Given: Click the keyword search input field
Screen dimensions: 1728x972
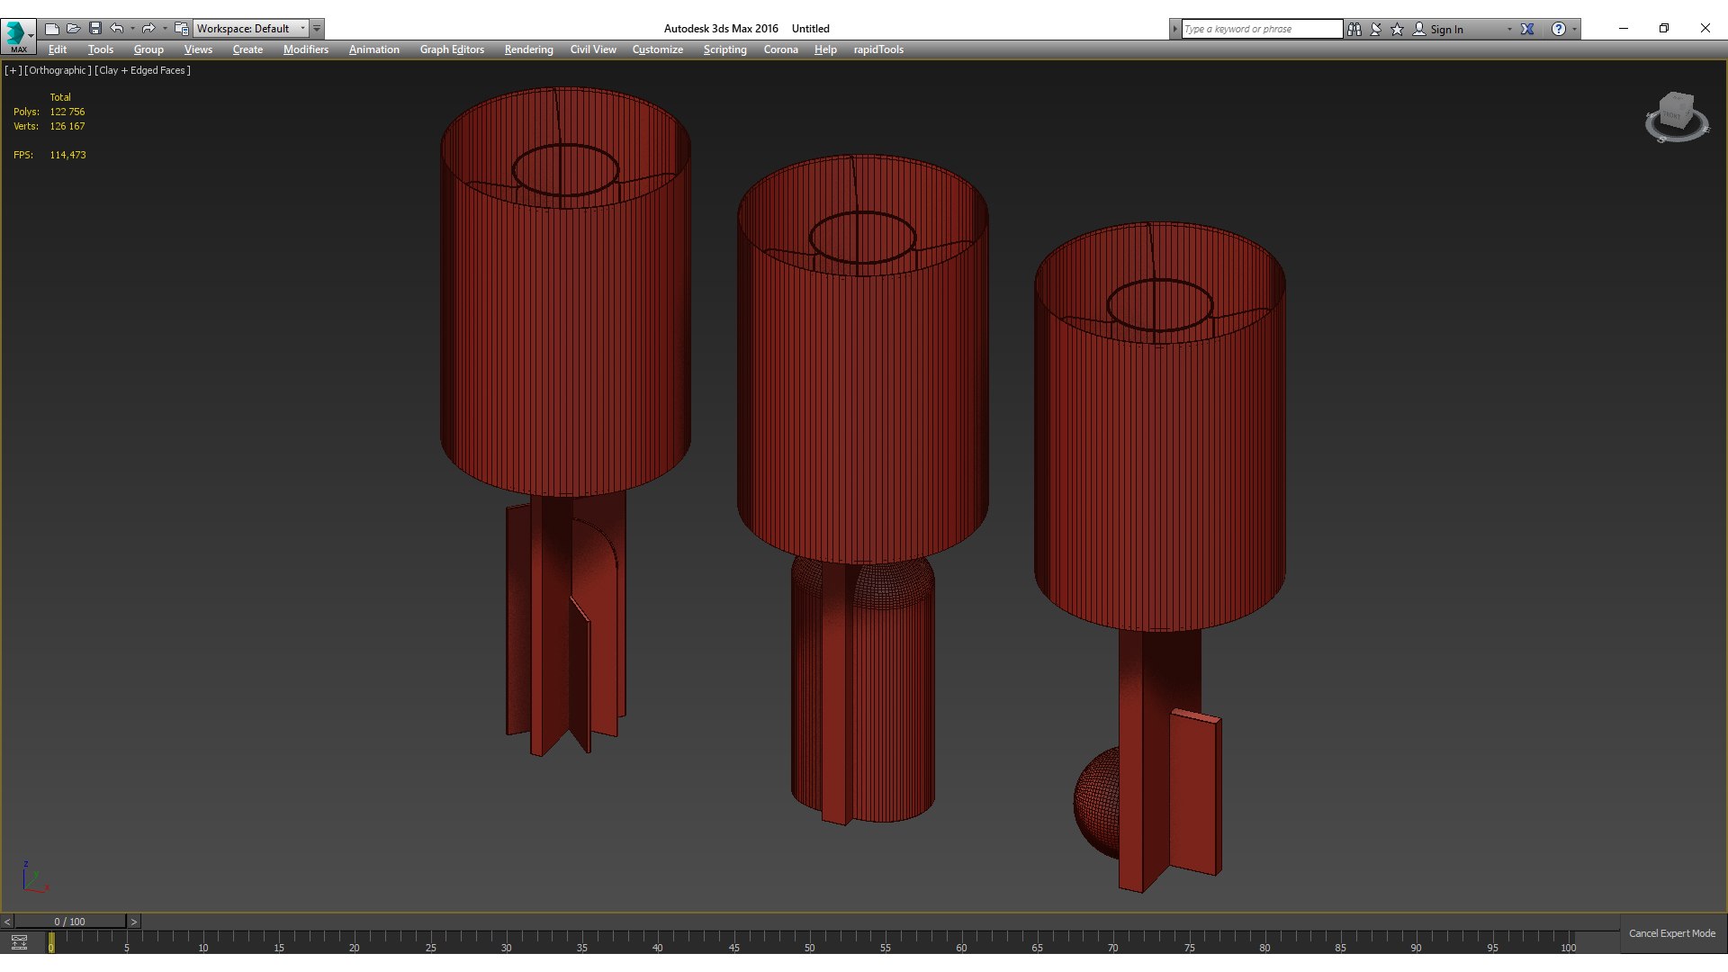Looking at the screenshot, I should tap(1262, 29).
